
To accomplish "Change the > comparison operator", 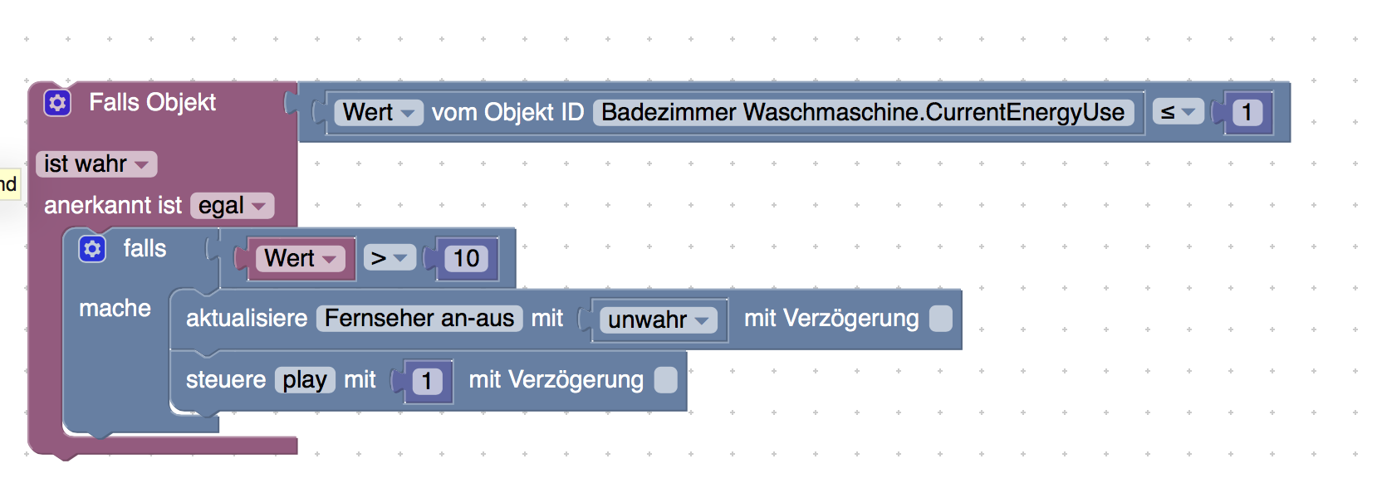I will (x=390, y=258).
